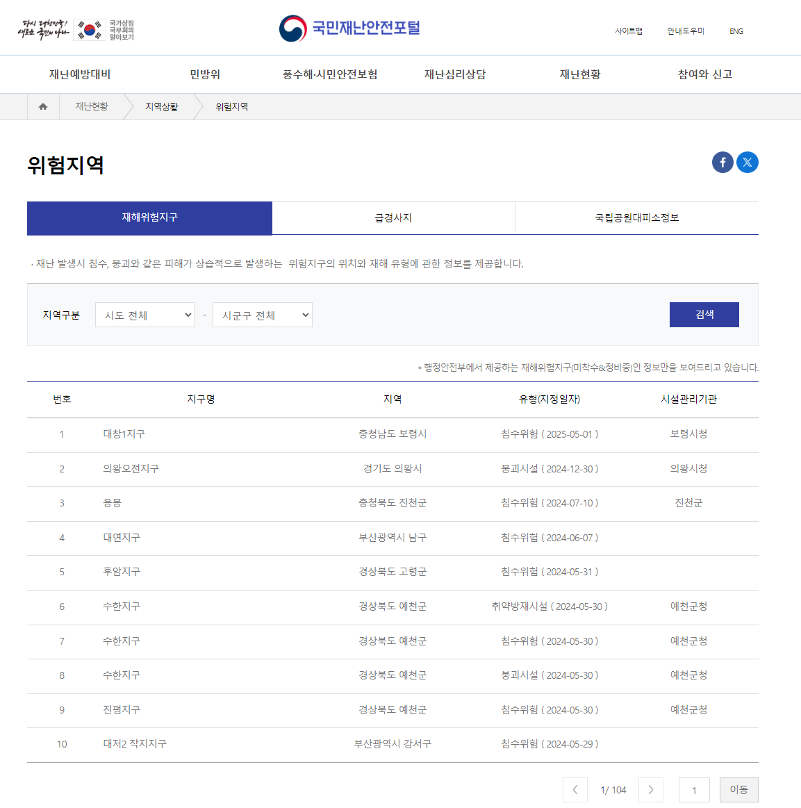Viewport: 801px width, 808px height.
Task: Click the 1/ 104 page indicator
Action: click(x=613, y=790)
